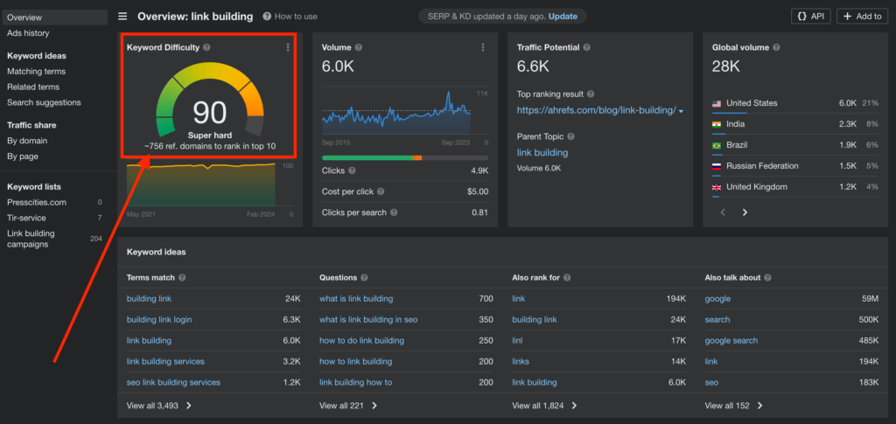Click the Update link for SERP data

[563, 17]
